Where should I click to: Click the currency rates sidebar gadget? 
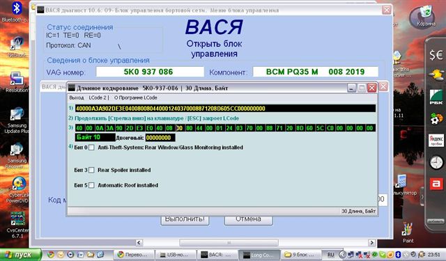point(436,55)
